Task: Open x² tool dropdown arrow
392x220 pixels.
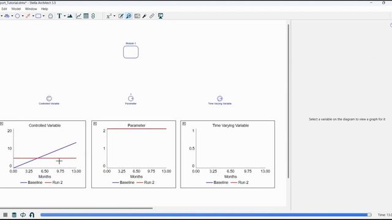Action: pyautogui.click(x=115, y=16)
